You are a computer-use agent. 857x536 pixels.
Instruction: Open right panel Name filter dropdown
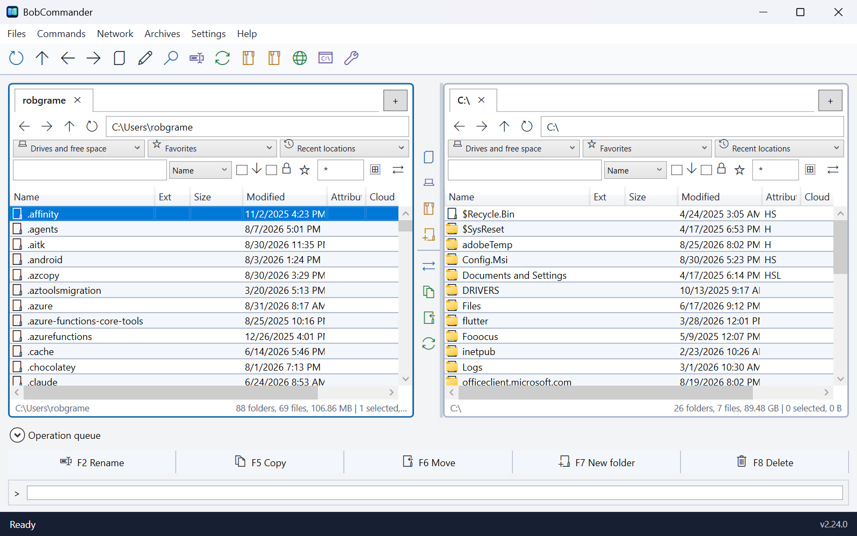tap(635, 170)
